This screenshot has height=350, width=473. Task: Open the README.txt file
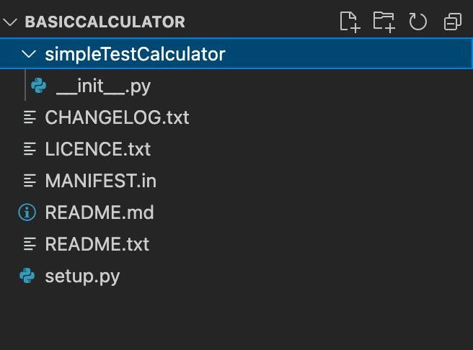pos(97,244)
